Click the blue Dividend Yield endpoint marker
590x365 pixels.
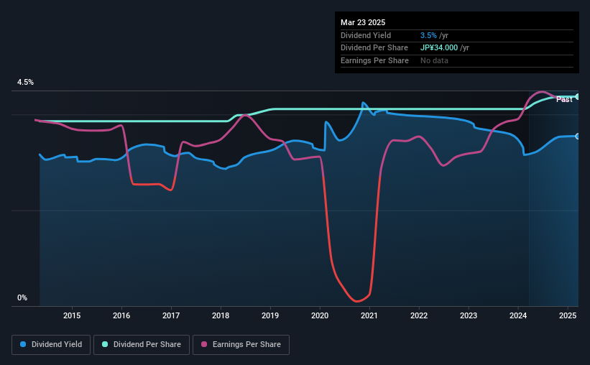(578, 137)
